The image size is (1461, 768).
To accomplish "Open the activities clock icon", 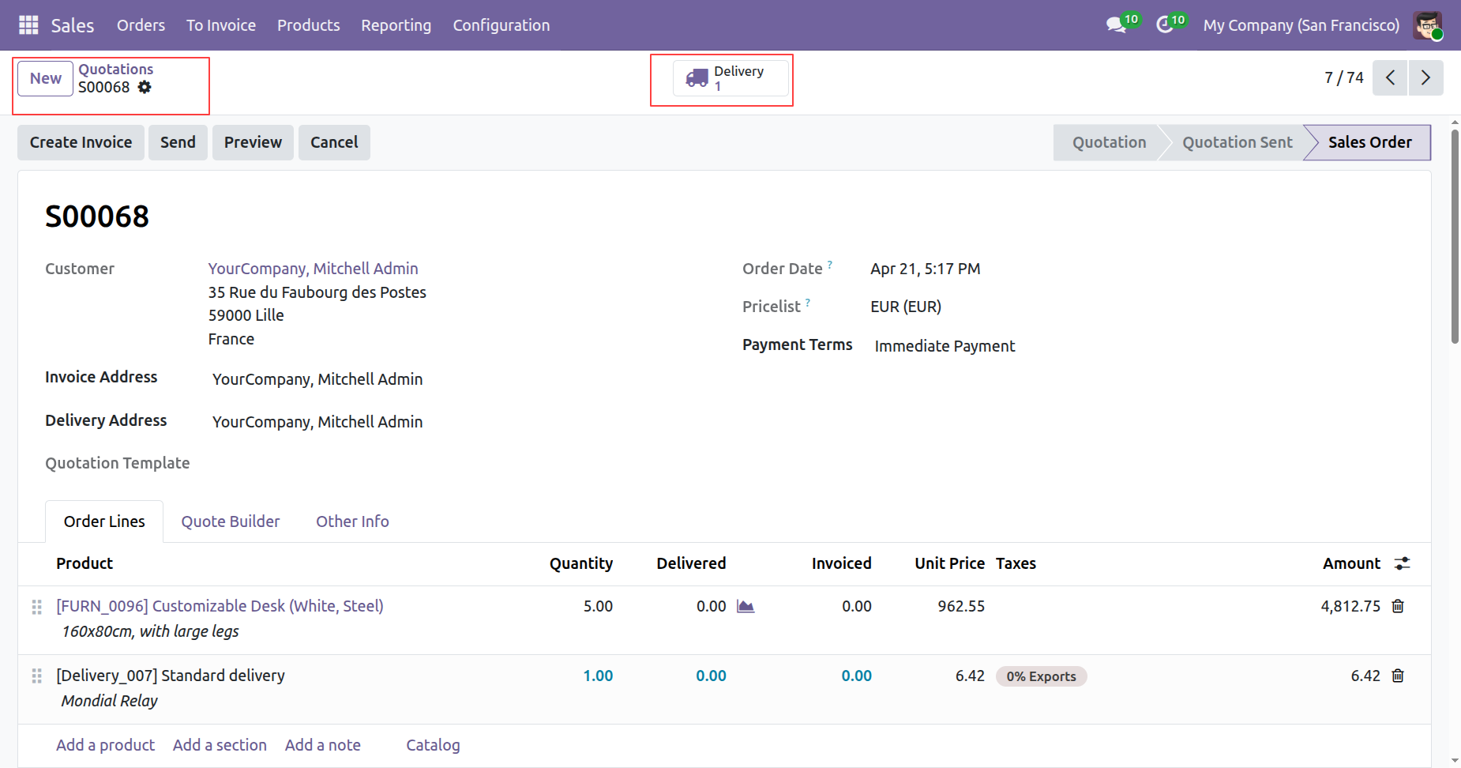I will point(1165,25).
